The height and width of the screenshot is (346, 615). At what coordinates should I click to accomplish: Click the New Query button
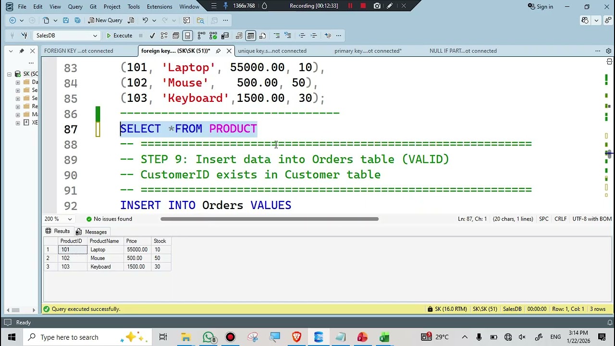click(105, 20)
